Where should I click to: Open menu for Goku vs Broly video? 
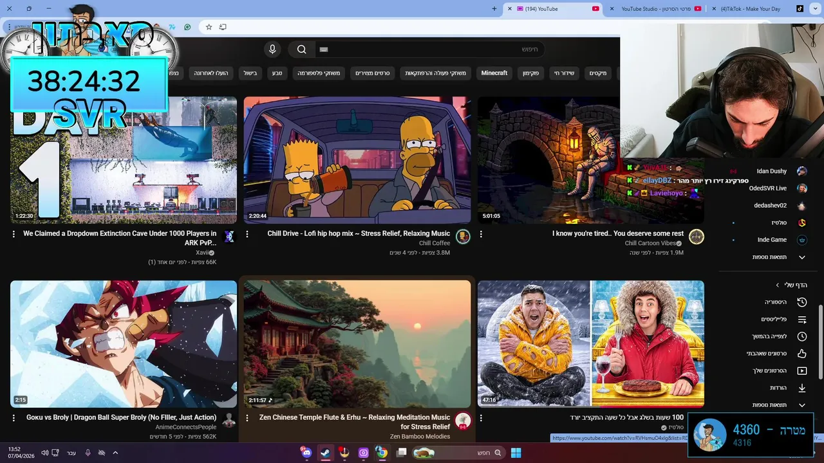[x=14, y=418]
